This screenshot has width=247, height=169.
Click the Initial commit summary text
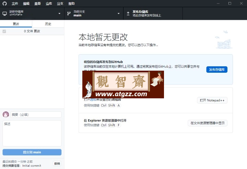[32, 166]
